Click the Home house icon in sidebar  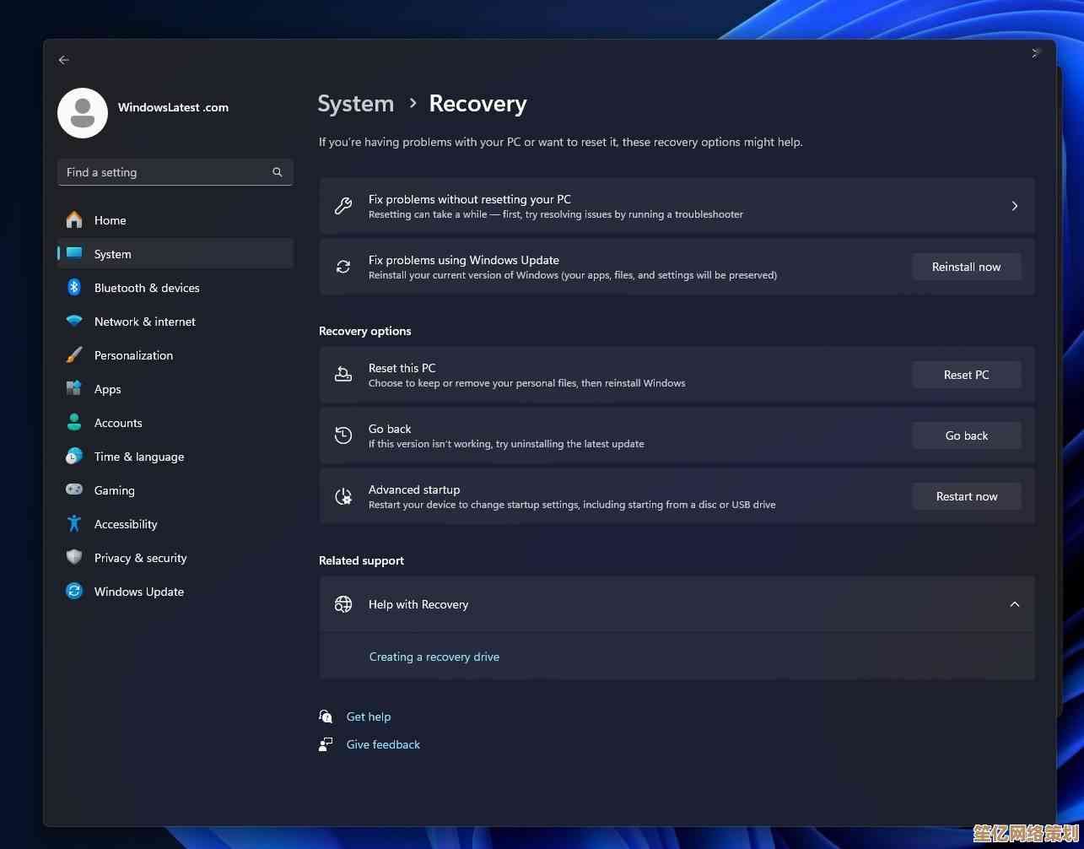click(x=74, y=220)
